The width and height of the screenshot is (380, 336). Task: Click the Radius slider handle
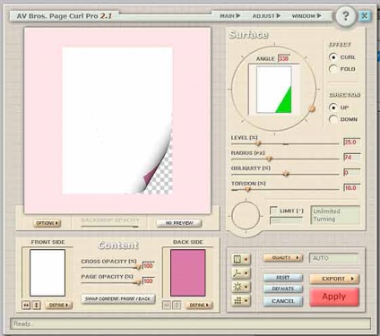(x=269, y=159)
